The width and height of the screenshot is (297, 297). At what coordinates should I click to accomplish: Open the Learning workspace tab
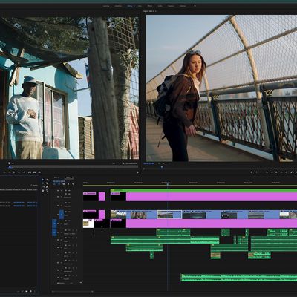point(106,6)
